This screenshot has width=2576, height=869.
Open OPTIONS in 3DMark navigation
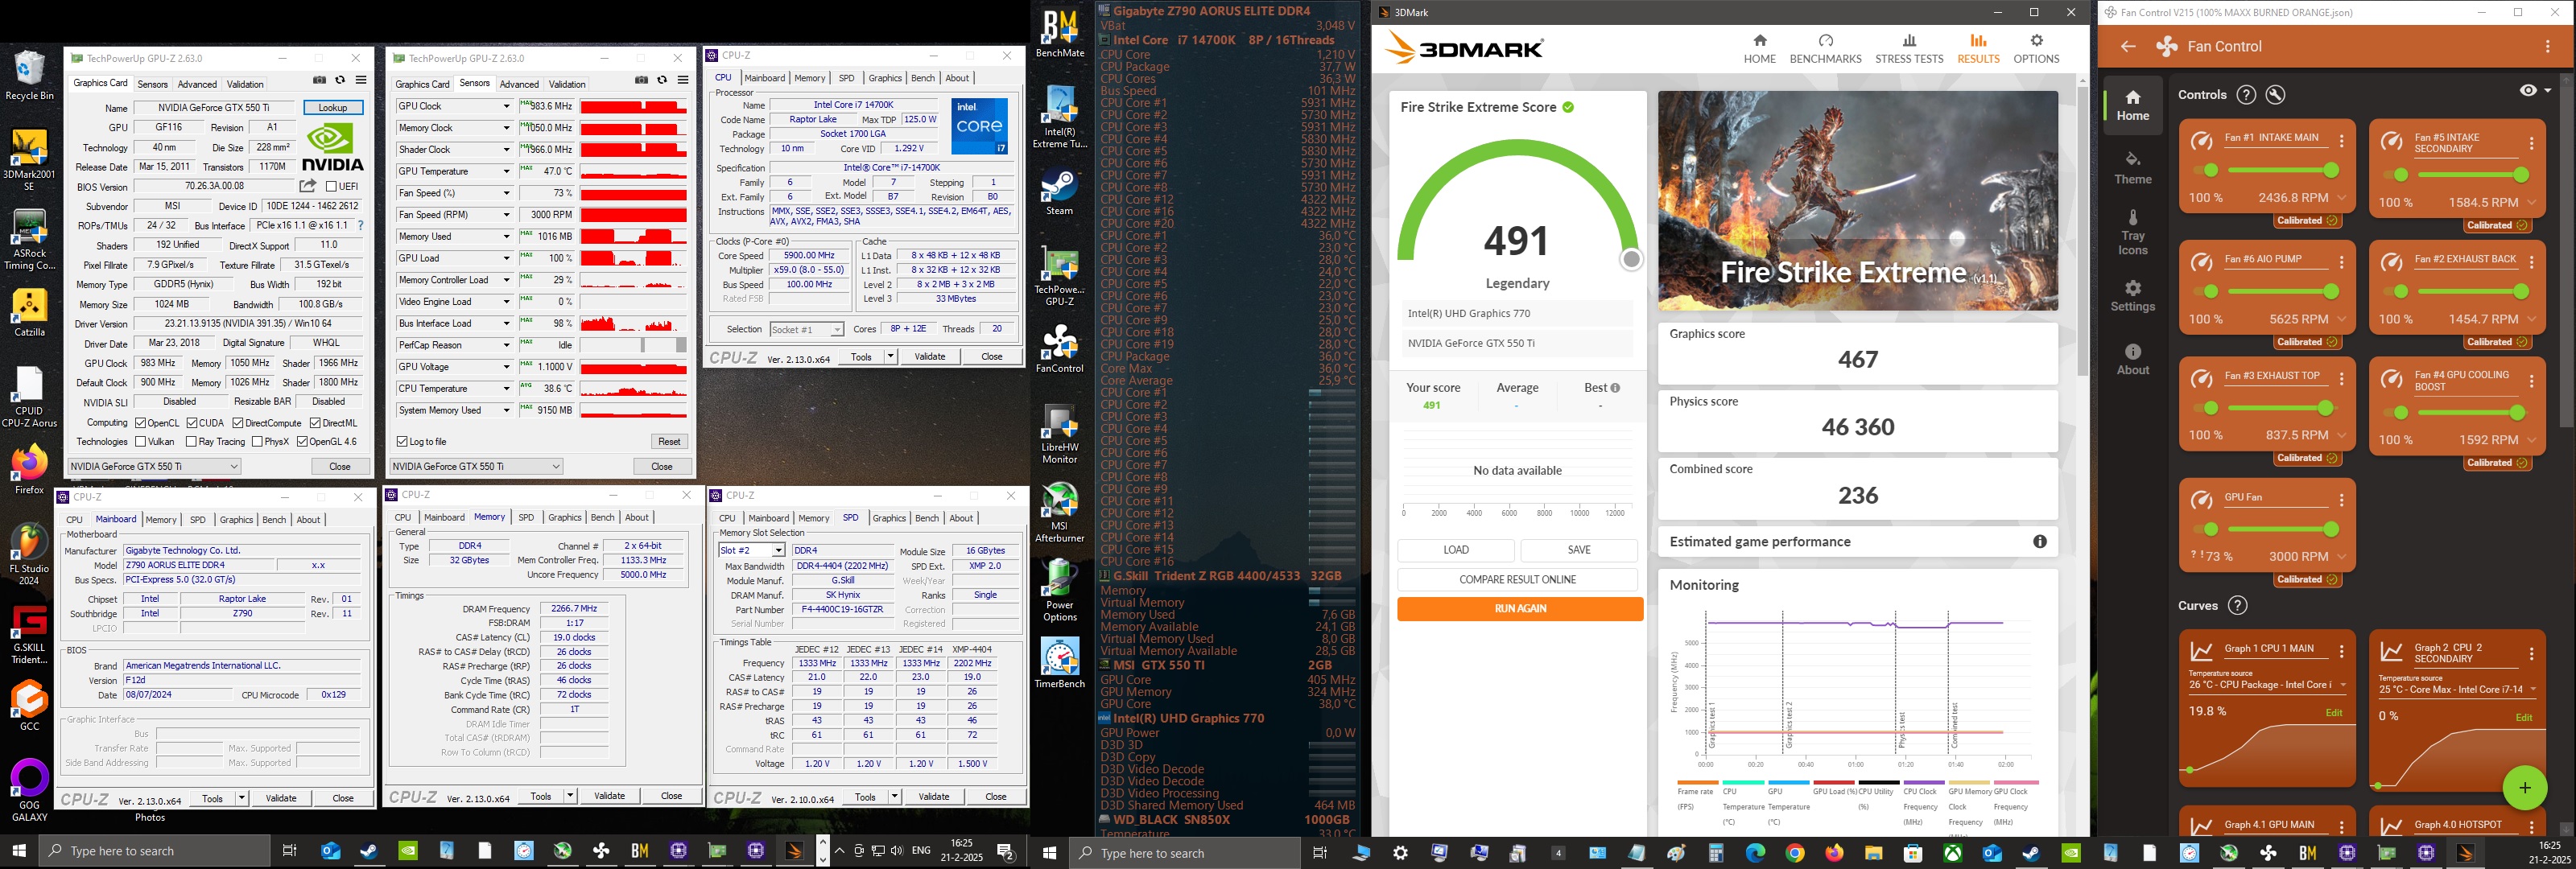pos(2035,48)
